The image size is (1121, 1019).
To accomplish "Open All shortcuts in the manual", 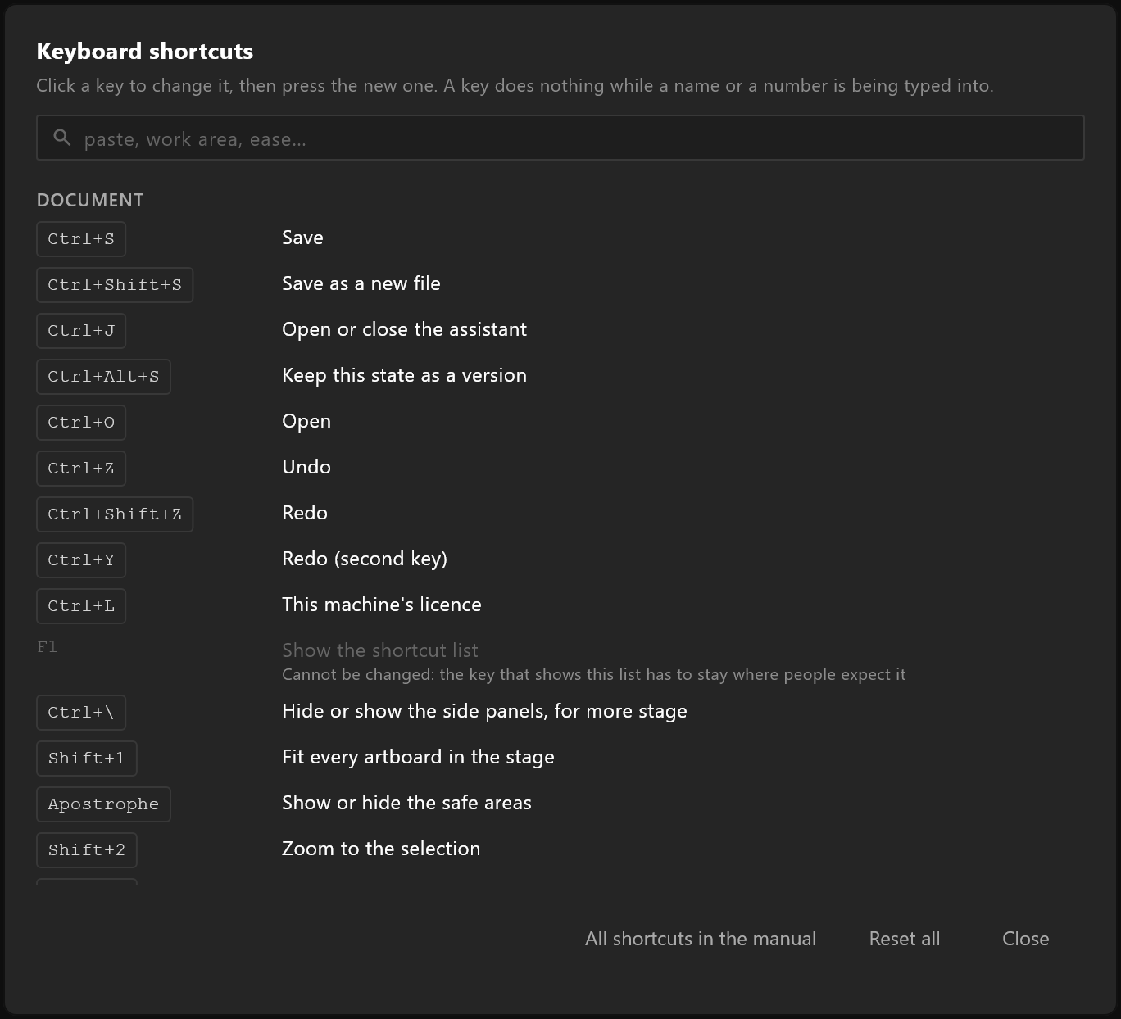I will coord(701,939).
